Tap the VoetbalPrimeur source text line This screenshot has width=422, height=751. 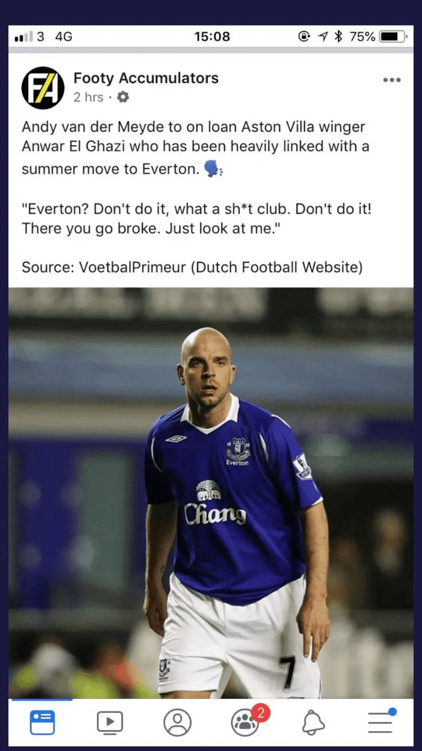click(x=192, y=267)
